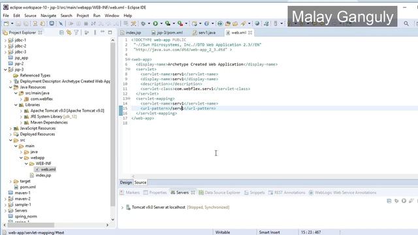Open the Window menu

[x=112, y=16]
